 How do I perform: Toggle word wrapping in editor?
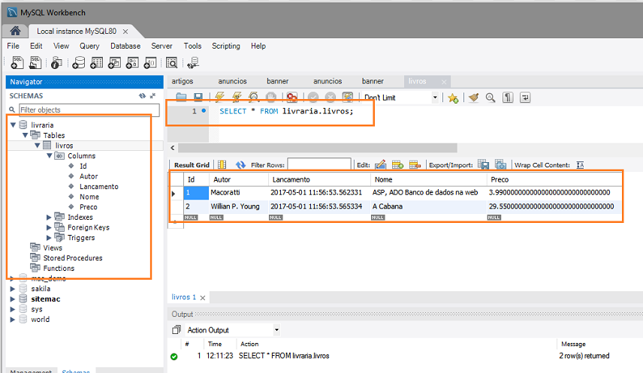525,98
